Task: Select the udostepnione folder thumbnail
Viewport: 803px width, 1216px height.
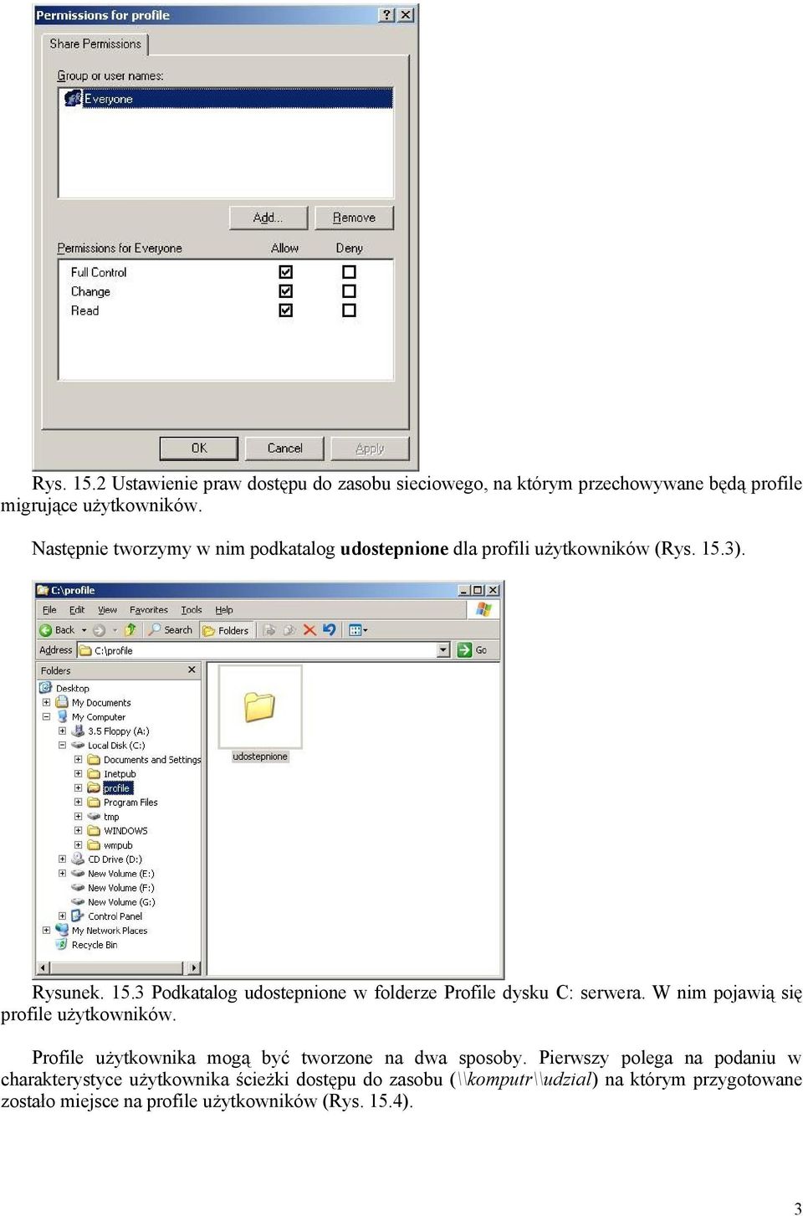Action: (260, 707)
